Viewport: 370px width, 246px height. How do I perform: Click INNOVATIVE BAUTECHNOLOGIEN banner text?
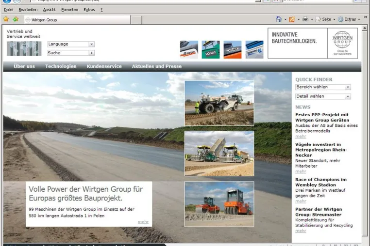coord(294,38)
